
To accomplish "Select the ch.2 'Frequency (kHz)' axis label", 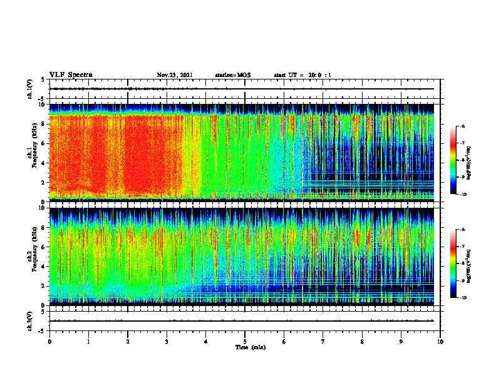I will coord(35,249).
